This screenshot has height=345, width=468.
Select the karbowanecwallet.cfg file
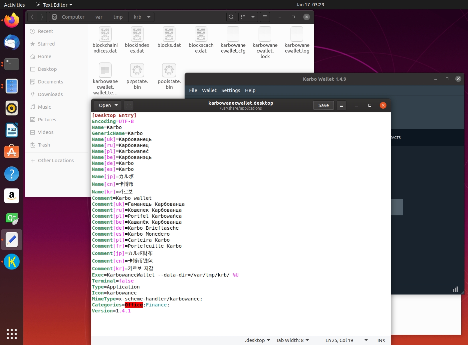point(233,40)
